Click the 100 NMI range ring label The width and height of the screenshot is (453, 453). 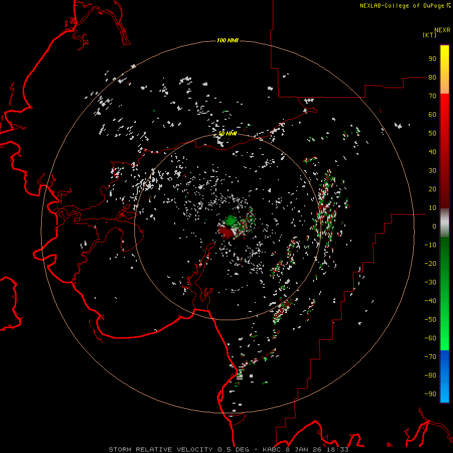pos(228,40)
